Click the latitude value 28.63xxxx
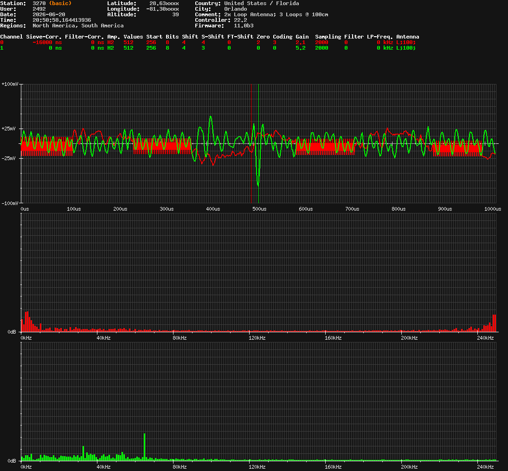This screenshot has width=508, height=471. pos(164,3)
